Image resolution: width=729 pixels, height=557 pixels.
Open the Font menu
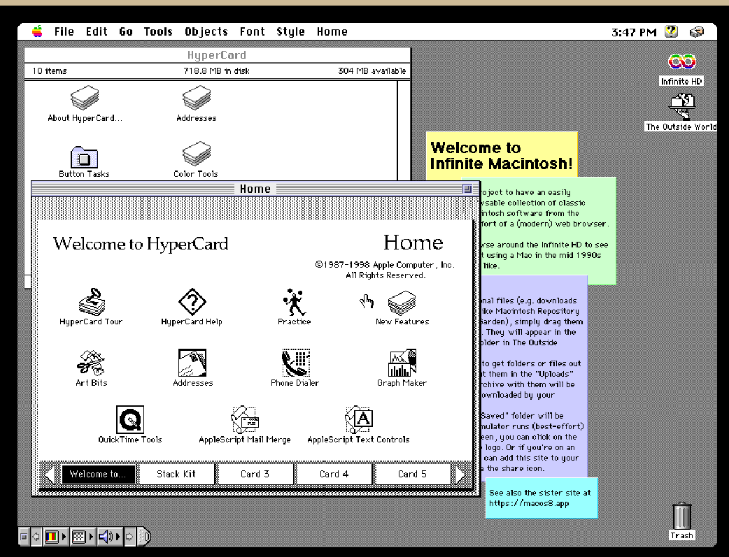click(x=253, y=31)
